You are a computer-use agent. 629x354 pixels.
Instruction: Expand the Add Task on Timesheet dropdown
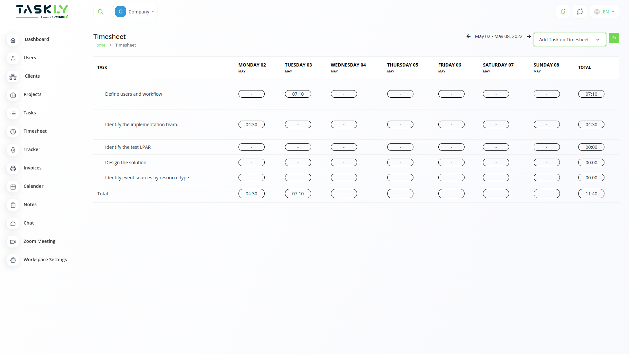coord(569,39)
